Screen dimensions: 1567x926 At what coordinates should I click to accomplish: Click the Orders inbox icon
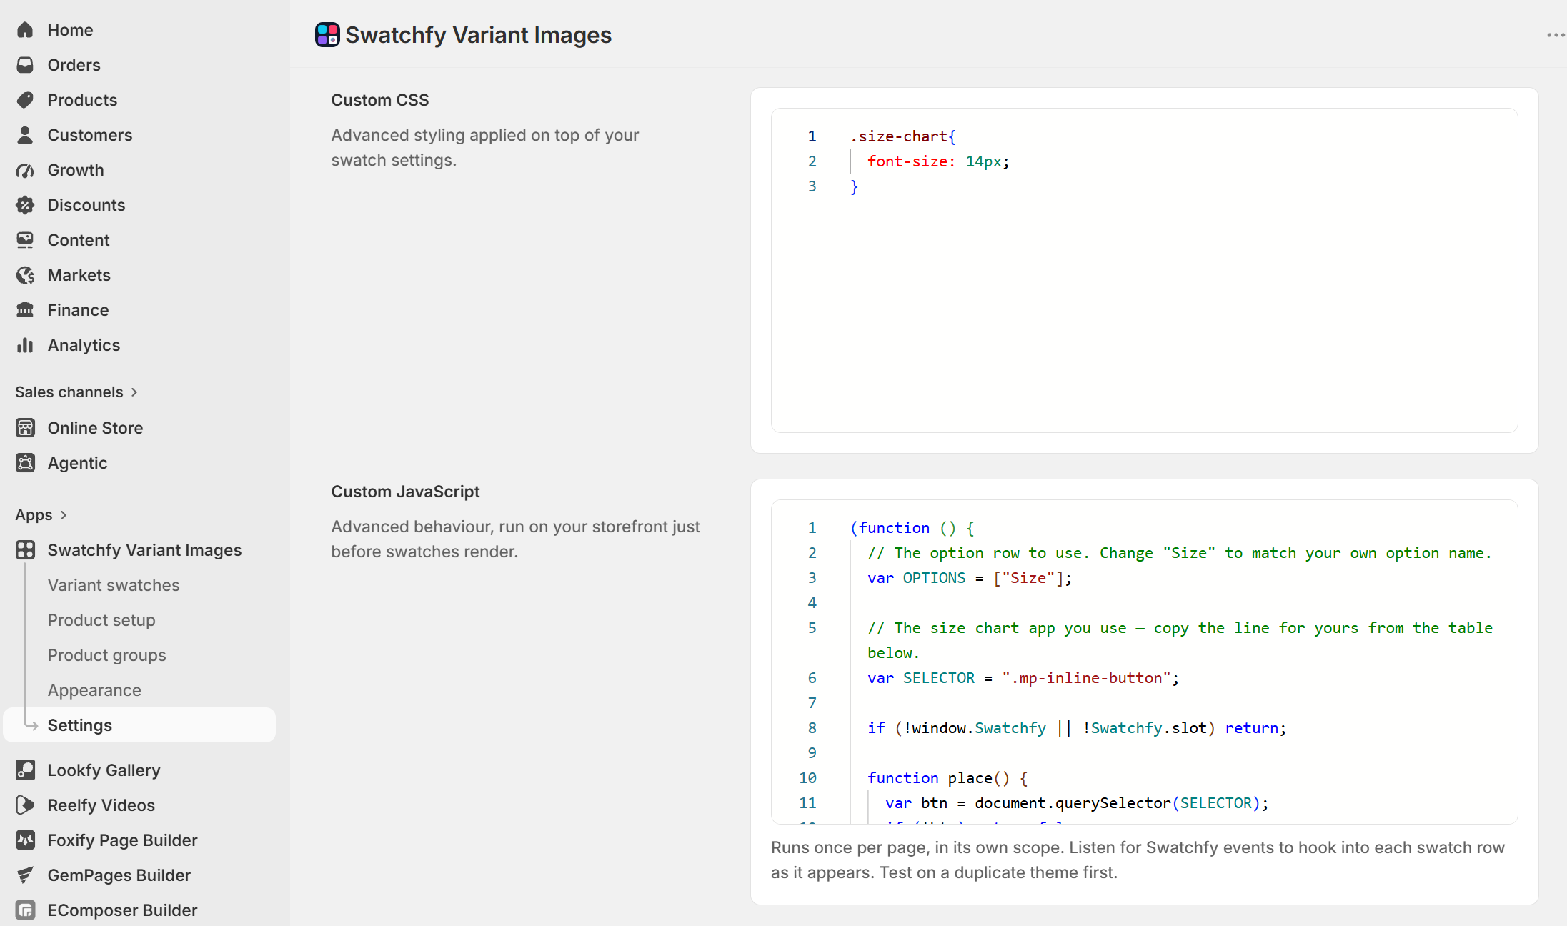(25, 65)
